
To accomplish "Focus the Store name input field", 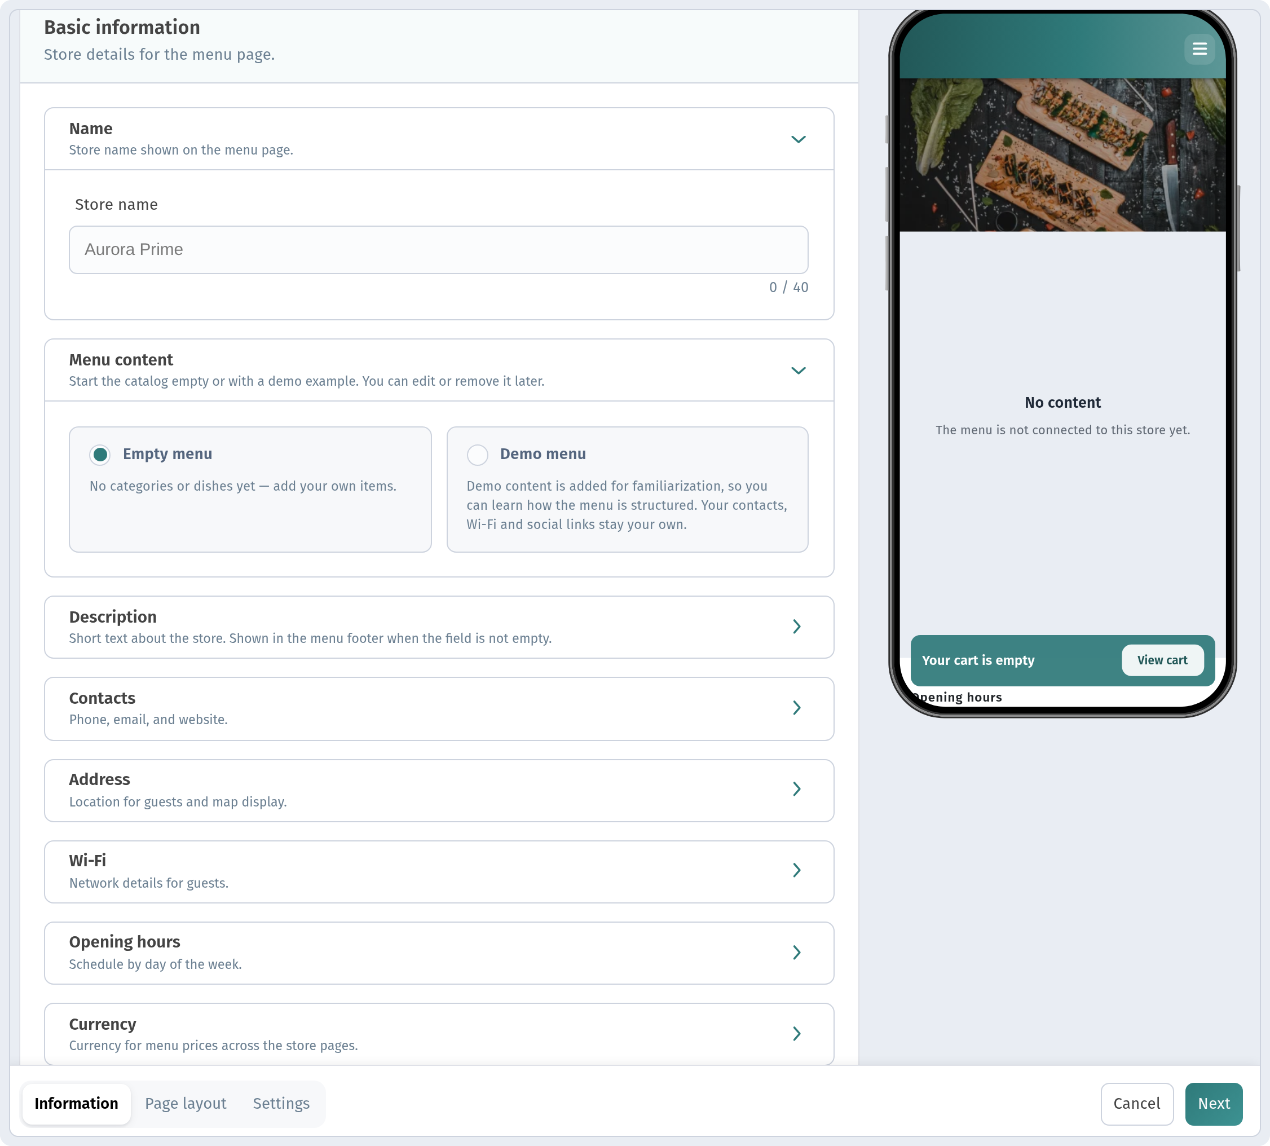I will (x=438, y=249).
